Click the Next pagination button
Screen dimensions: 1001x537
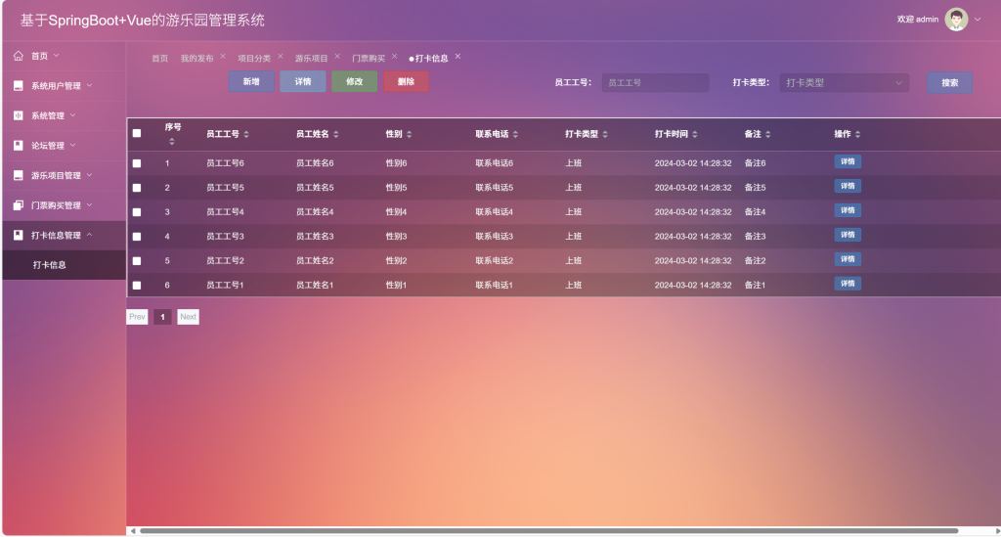coord(189,317)
